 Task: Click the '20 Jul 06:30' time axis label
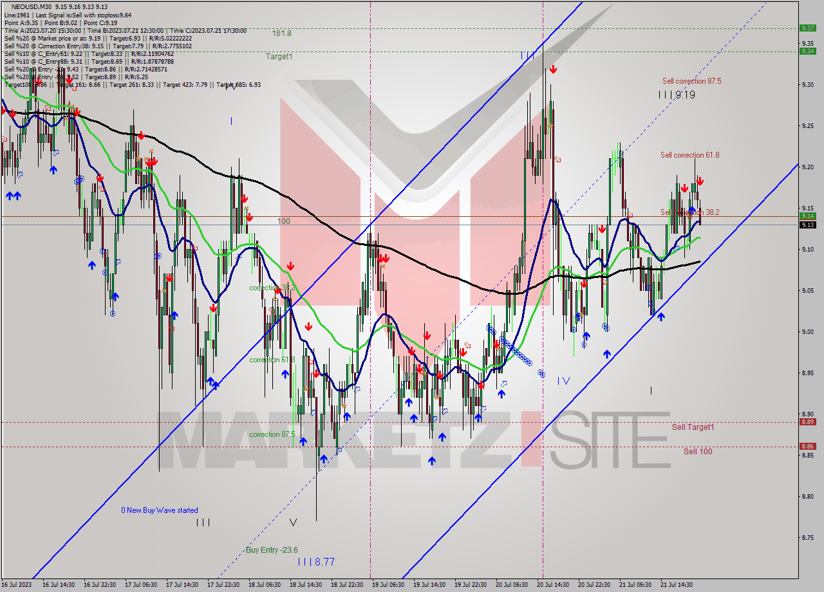coord(512,585)
